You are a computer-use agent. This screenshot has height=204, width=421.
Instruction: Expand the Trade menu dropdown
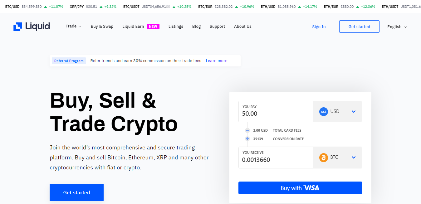73,27
